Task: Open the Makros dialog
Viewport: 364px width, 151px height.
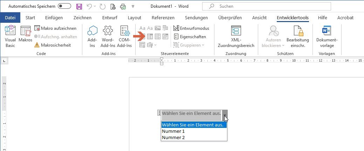Action: (x=25, y=34)
